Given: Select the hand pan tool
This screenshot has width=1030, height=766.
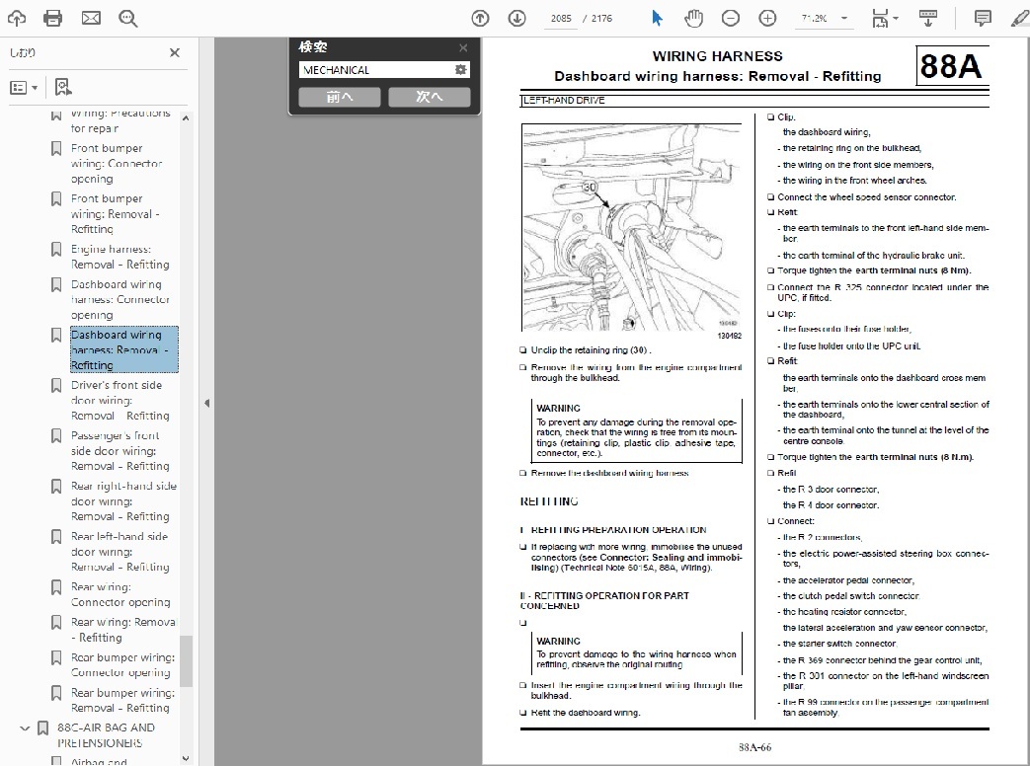Looking at the screenshot, I should [693, 18].
